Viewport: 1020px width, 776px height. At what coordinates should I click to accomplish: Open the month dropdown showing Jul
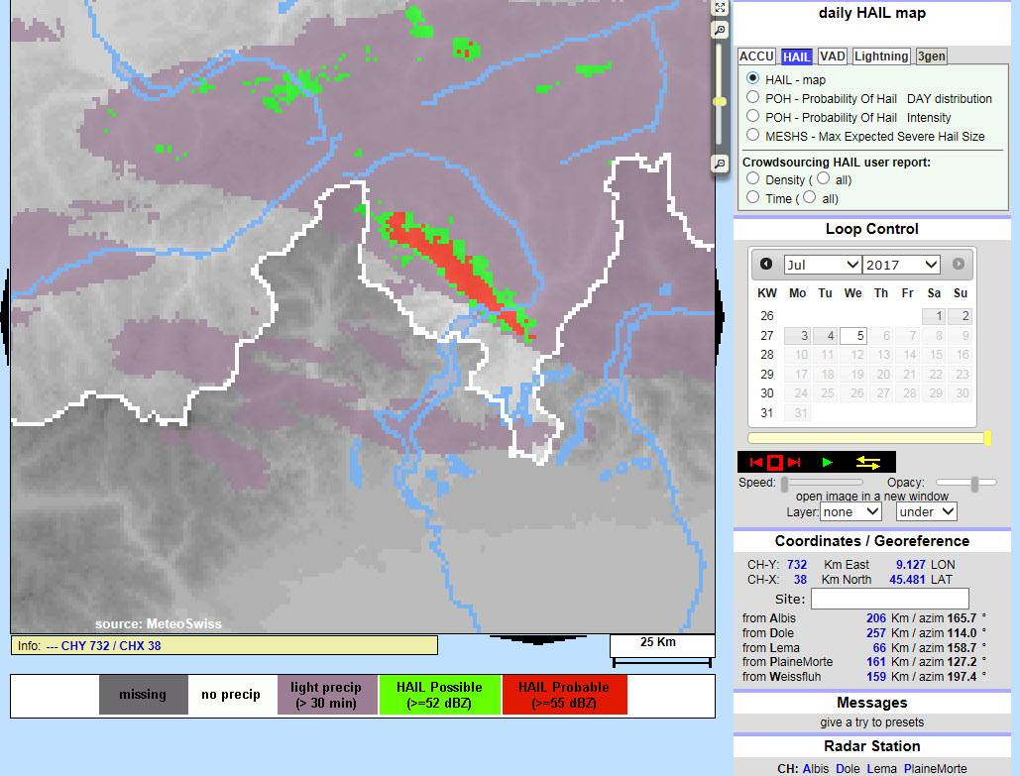click(822, 265)
